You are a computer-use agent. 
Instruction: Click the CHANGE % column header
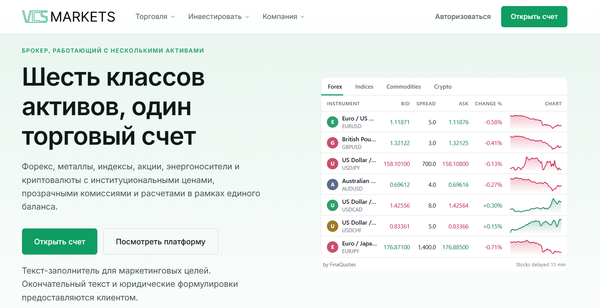(x=488, y=103)
